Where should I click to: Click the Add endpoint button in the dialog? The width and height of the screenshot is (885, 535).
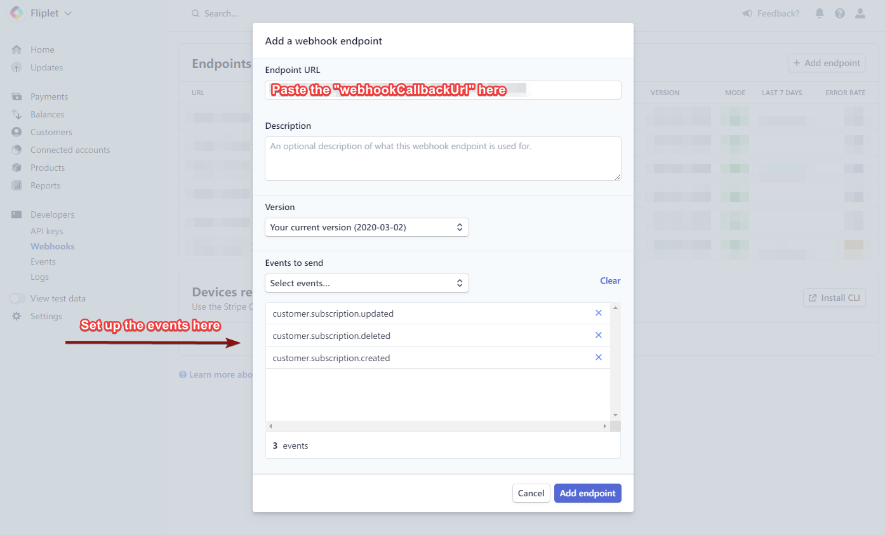coord(587,493)
